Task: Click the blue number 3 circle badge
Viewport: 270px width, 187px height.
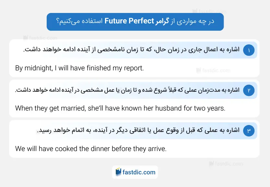Action: tap(249, 131)
